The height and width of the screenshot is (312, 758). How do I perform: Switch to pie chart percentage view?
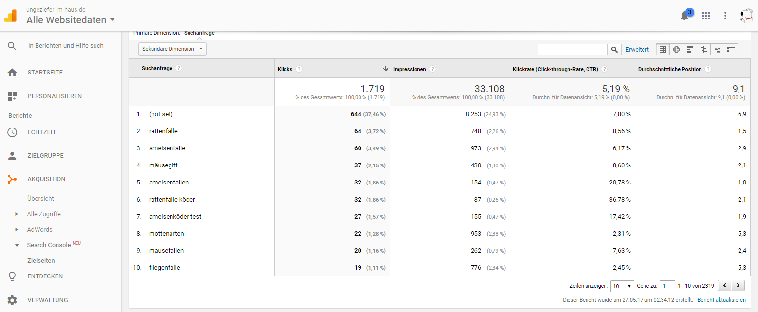(676, 49)
